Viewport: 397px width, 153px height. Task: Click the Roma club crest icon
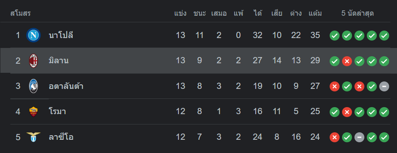pyautogui.click(x=33, y=112)
